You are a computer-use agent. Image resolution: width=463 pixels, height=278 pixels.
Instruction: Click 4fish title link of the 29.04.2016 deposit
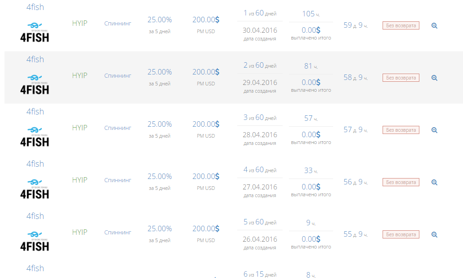(35, 60)
